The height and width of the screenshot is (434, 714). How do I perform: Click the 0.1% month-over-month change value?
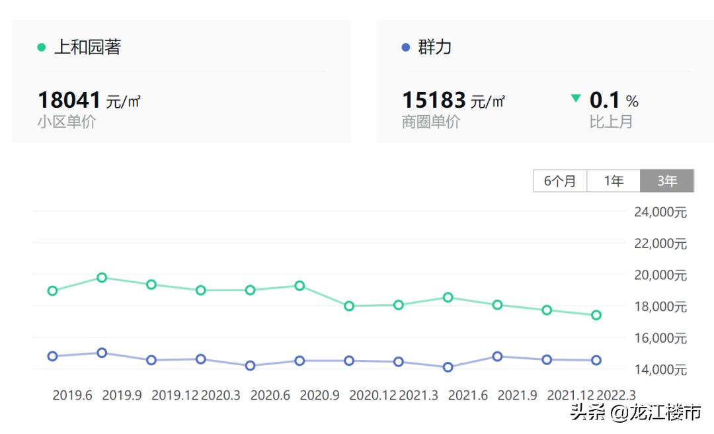click(614, 101)
